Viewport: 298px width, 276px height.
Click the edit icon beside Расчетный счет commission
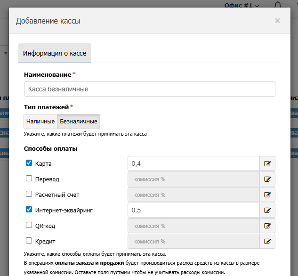267,195
